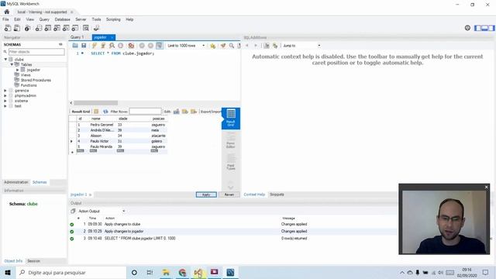496x279 pixels.
Task: Beautify the SQL script with broom icon
Action: click(x=223, y=46)
